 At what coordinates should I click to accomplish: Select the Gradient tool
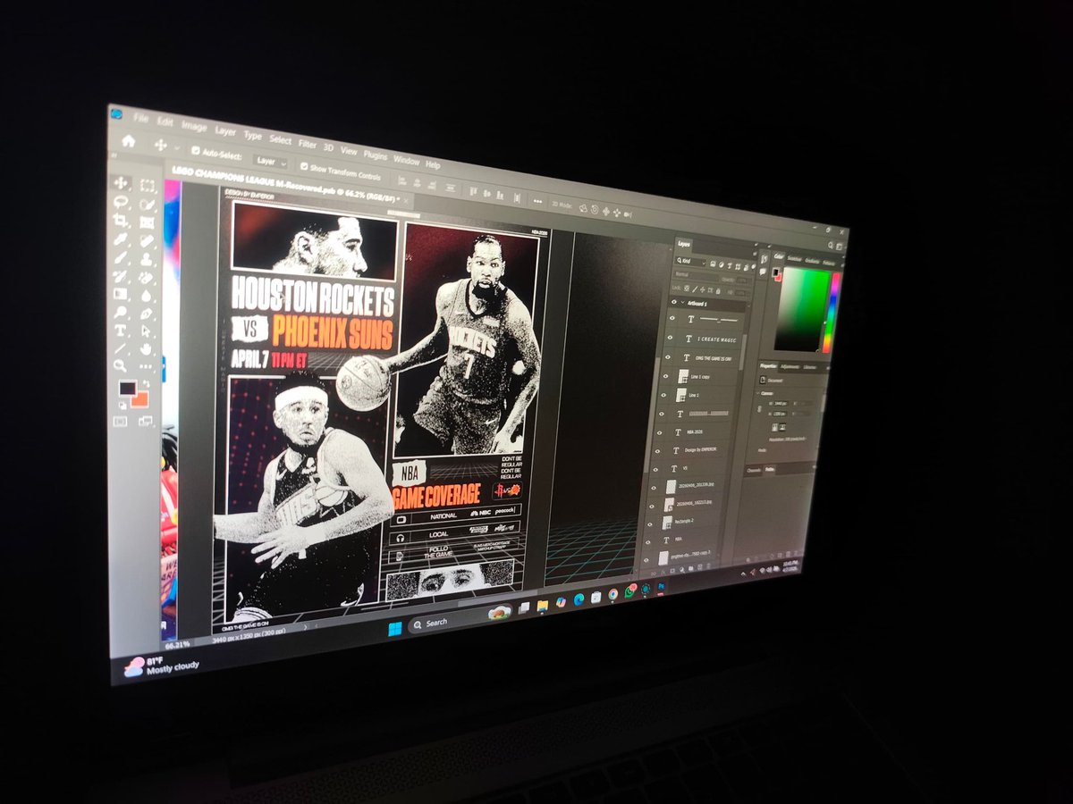[120, 293]
